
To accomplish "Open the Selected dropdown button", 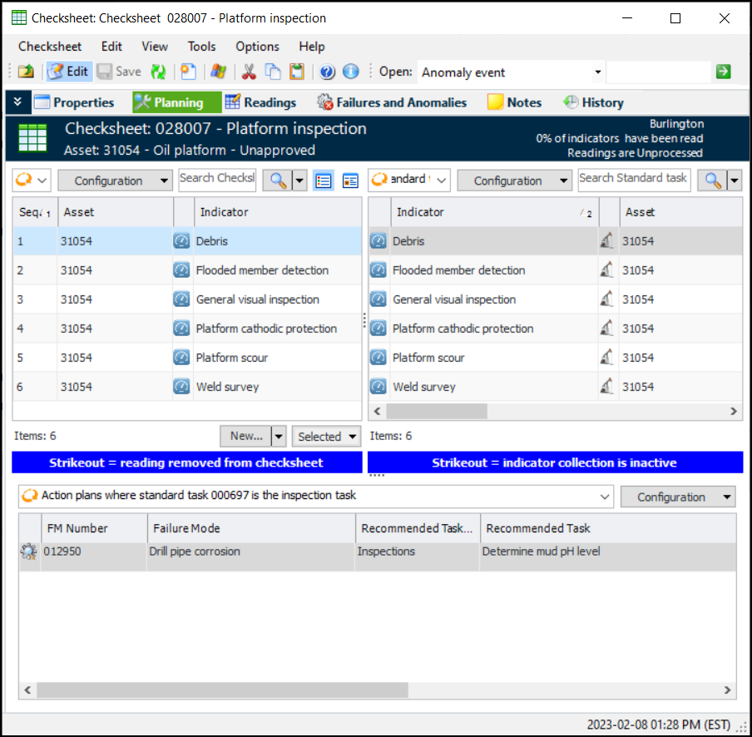I will pos(325,436).
